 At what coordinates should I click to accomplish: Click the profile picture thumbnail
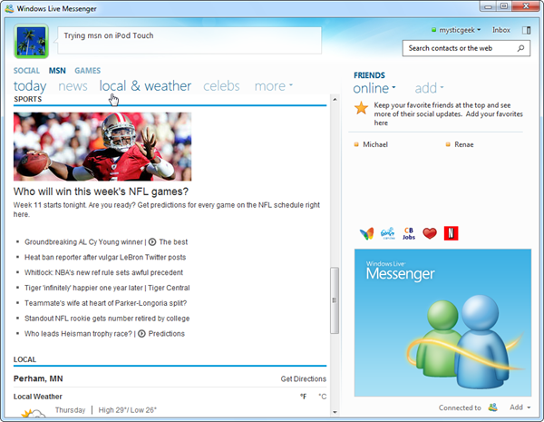click(x=34, y=41)
